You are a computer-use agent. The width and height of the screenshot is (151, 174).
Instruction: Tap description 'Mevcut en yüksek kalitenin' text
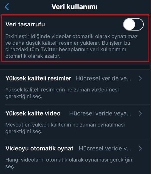[x=65, y=128]
